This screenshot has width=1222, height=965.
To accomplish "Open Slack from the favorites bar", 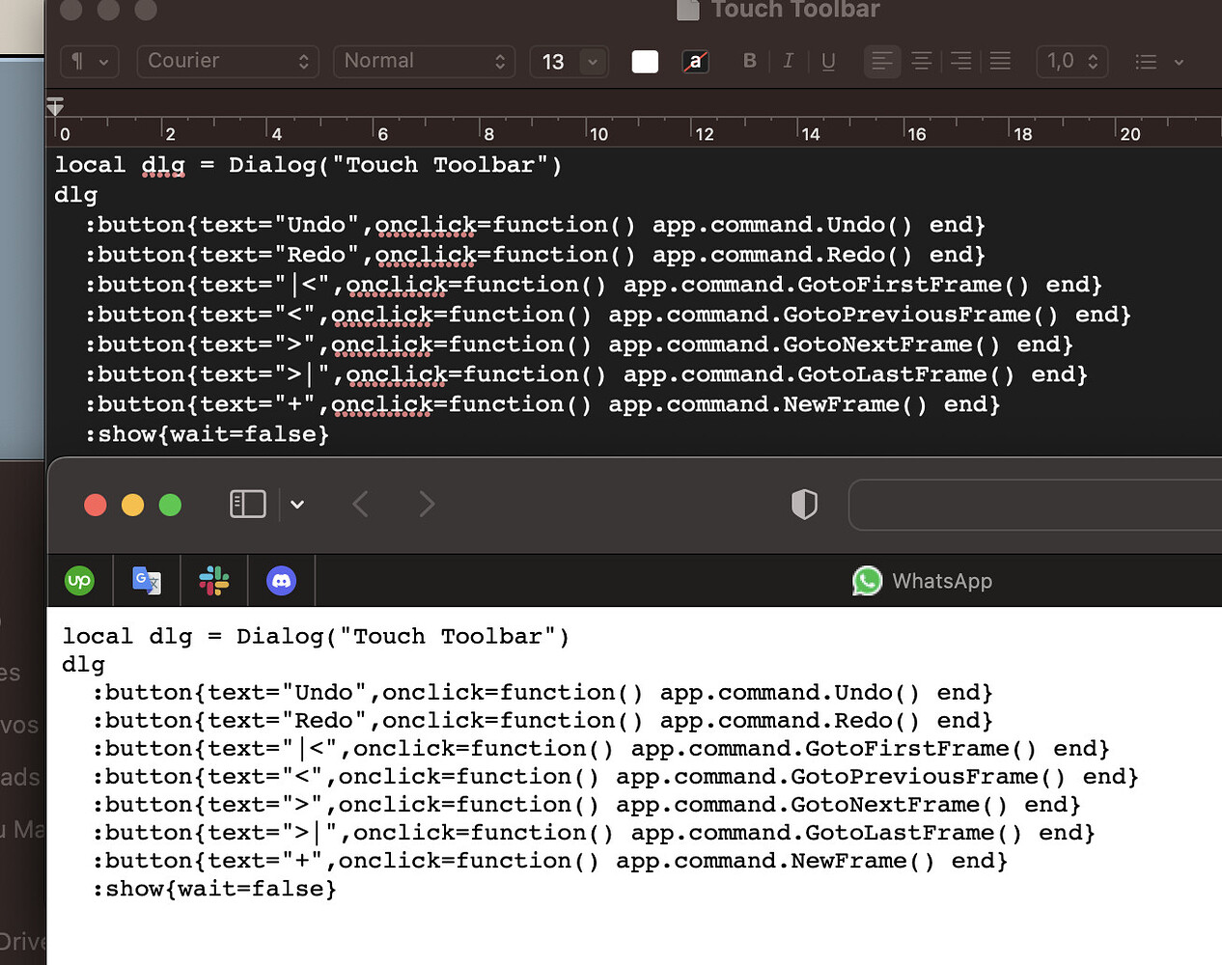I will click(x=213, y=581).
